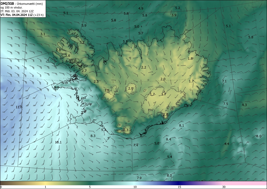Screen dimensions: 267x189
Task: Select the "30" label on the colour scale
Action: [224, 187]
